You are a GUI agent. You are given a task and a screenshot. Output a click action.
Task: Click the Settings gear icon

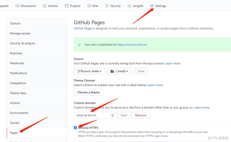152,6
